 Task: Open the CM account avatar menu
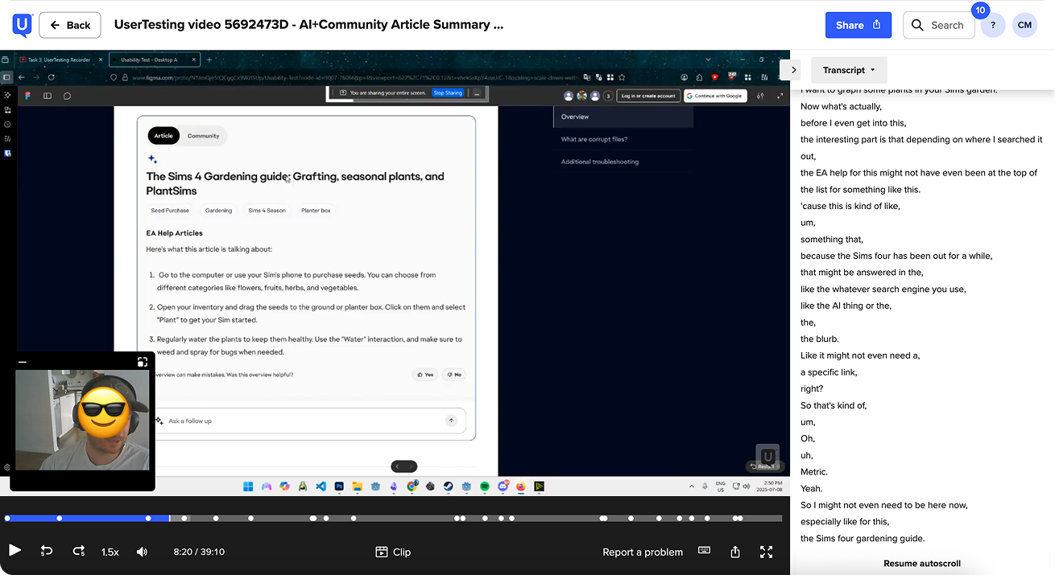1024,25
